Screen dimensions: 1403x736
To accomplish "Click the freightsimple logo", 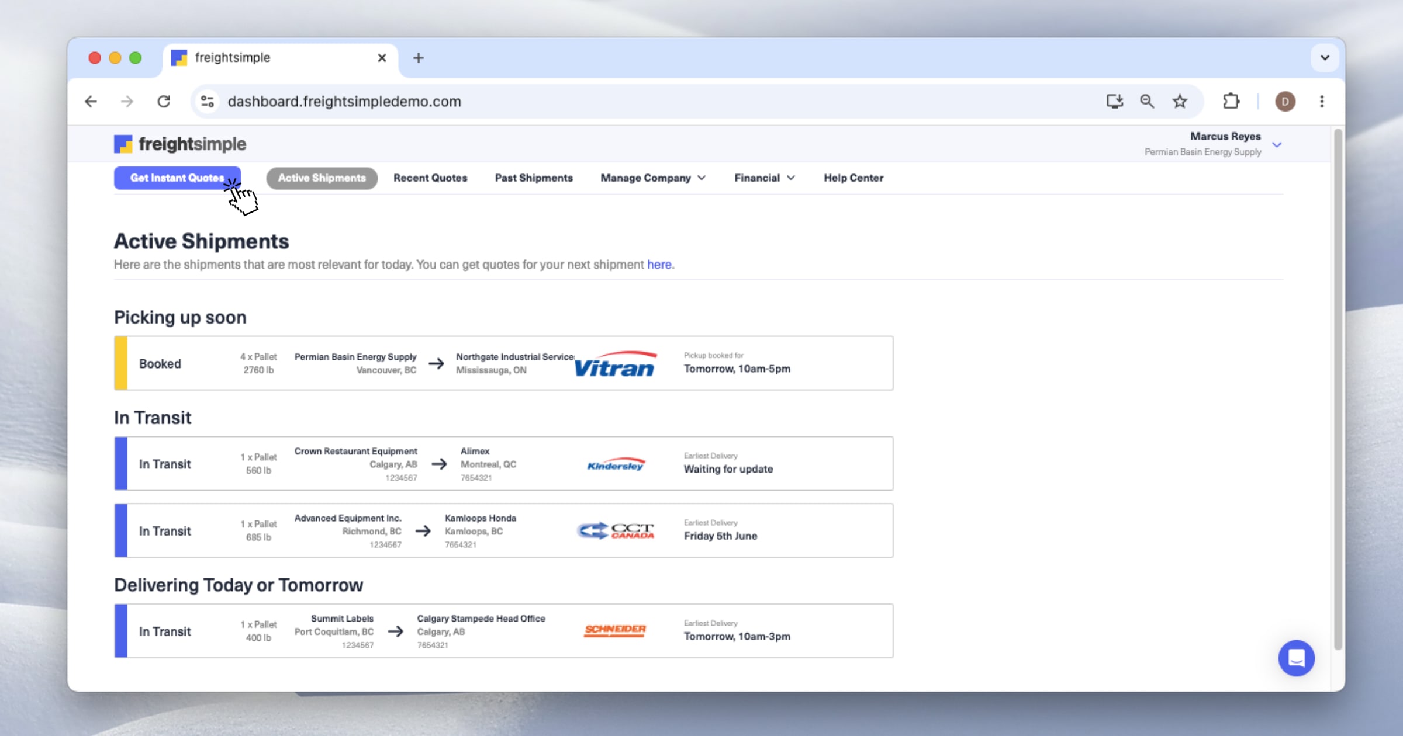I will click(x=180, y=144).
